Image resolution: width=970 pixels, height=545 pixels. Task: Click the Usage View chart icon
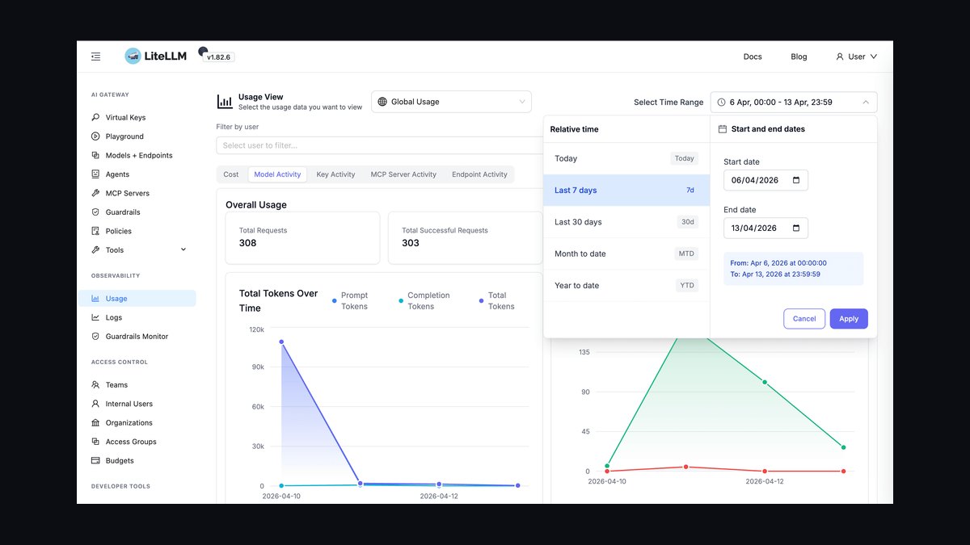point(225,102)
